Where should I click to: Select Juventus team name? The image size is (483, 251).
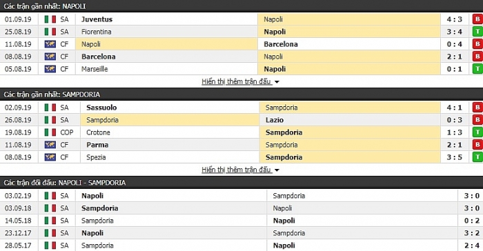(97, 19)
